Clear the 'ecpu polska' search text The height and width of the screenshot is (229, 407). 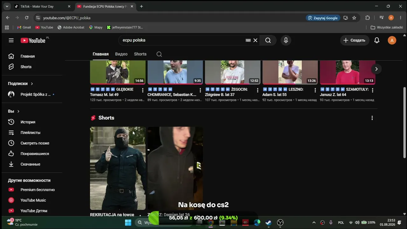click(x=255, y=40)
